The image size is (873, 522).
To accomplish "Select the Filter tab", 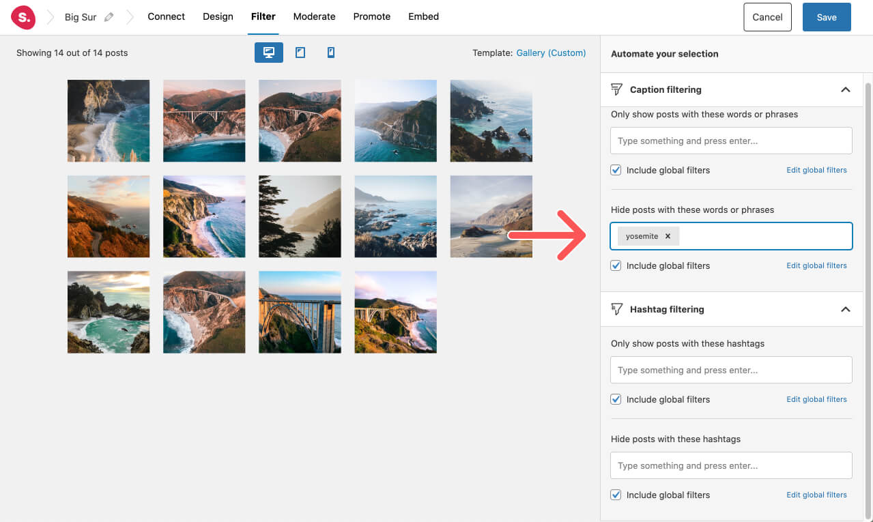I will click(x=263, y=16).
